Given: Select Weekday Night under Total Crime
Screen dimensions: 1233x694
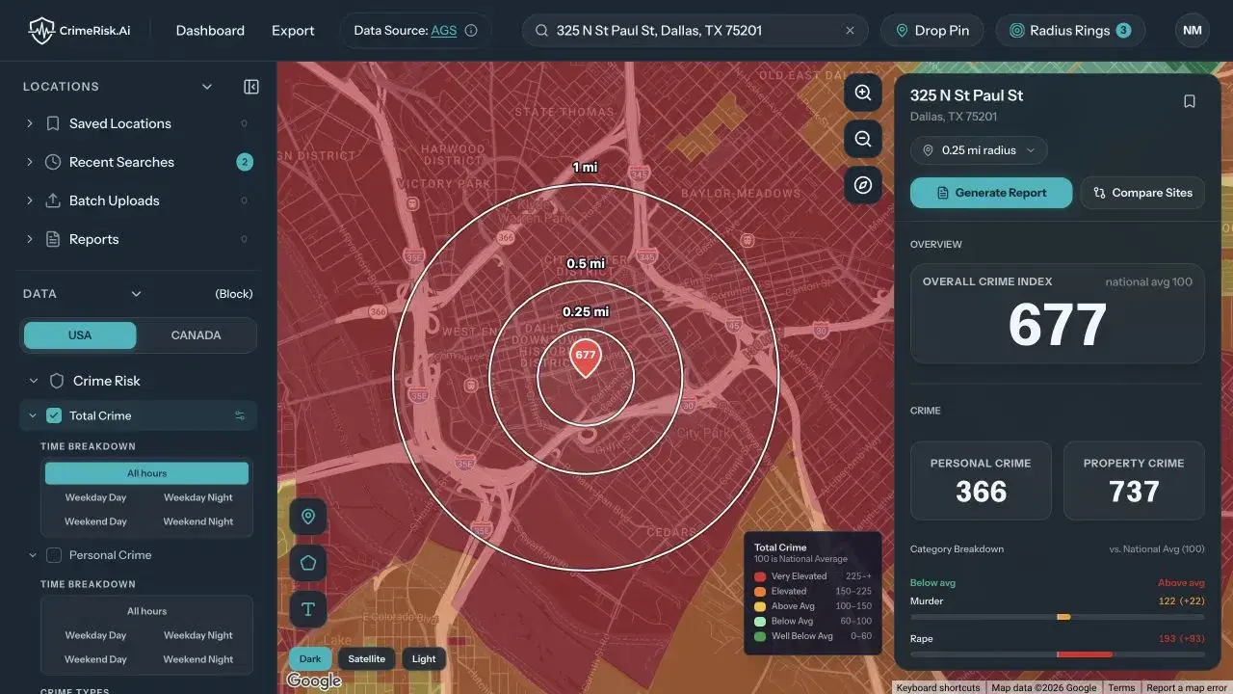Looking at the screenshot, I should tap(198, 497).
